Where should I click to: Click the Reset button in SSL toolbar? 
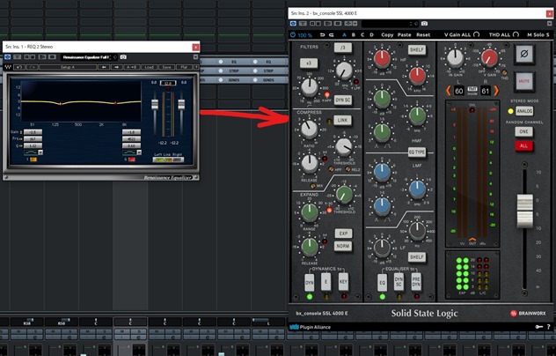424,34
